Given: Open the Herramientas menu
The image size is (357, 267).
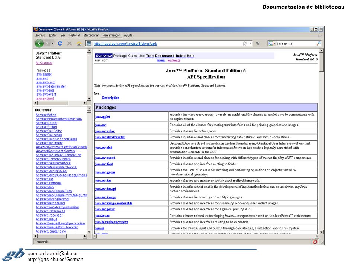Looking at the screenshot, I should coord(111,36).
